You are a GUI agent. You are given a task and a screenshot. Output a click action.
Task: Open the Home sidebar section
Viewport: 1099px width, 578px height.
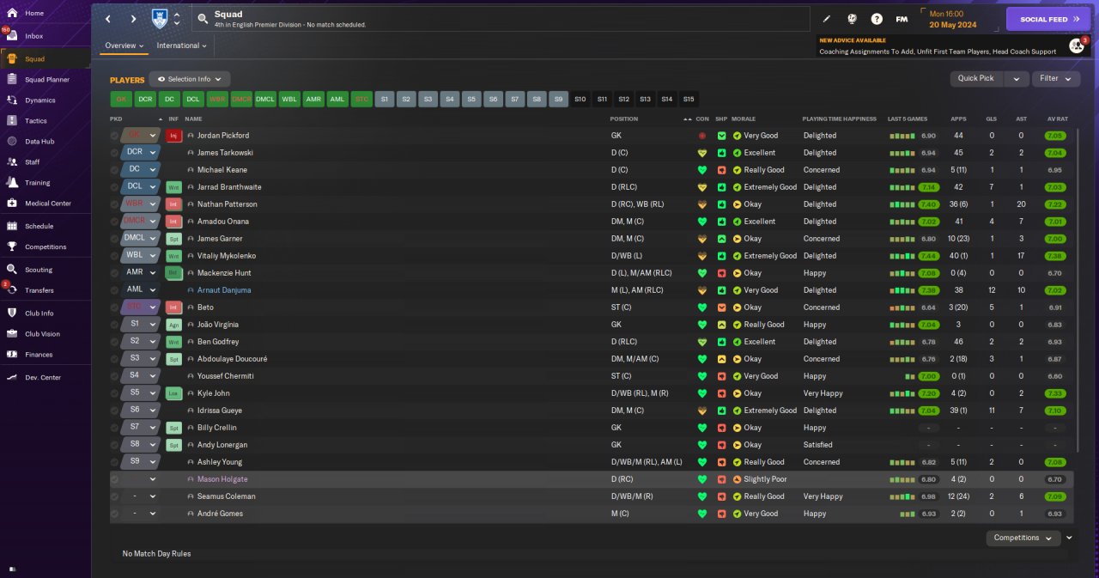coord(34,13)
